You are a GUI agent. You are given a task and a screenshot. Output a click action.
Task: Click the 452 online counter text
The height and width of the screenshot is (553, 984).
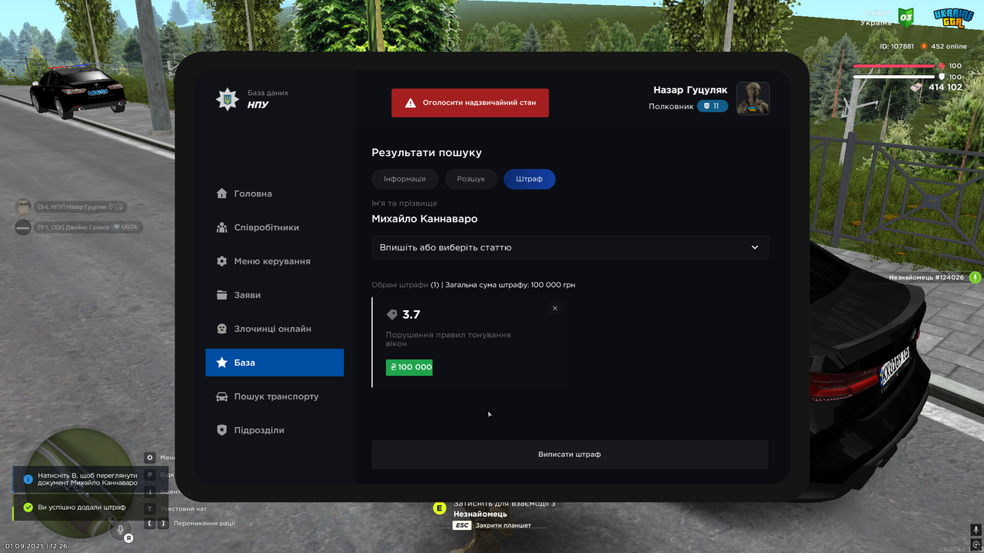pos(949,46)
